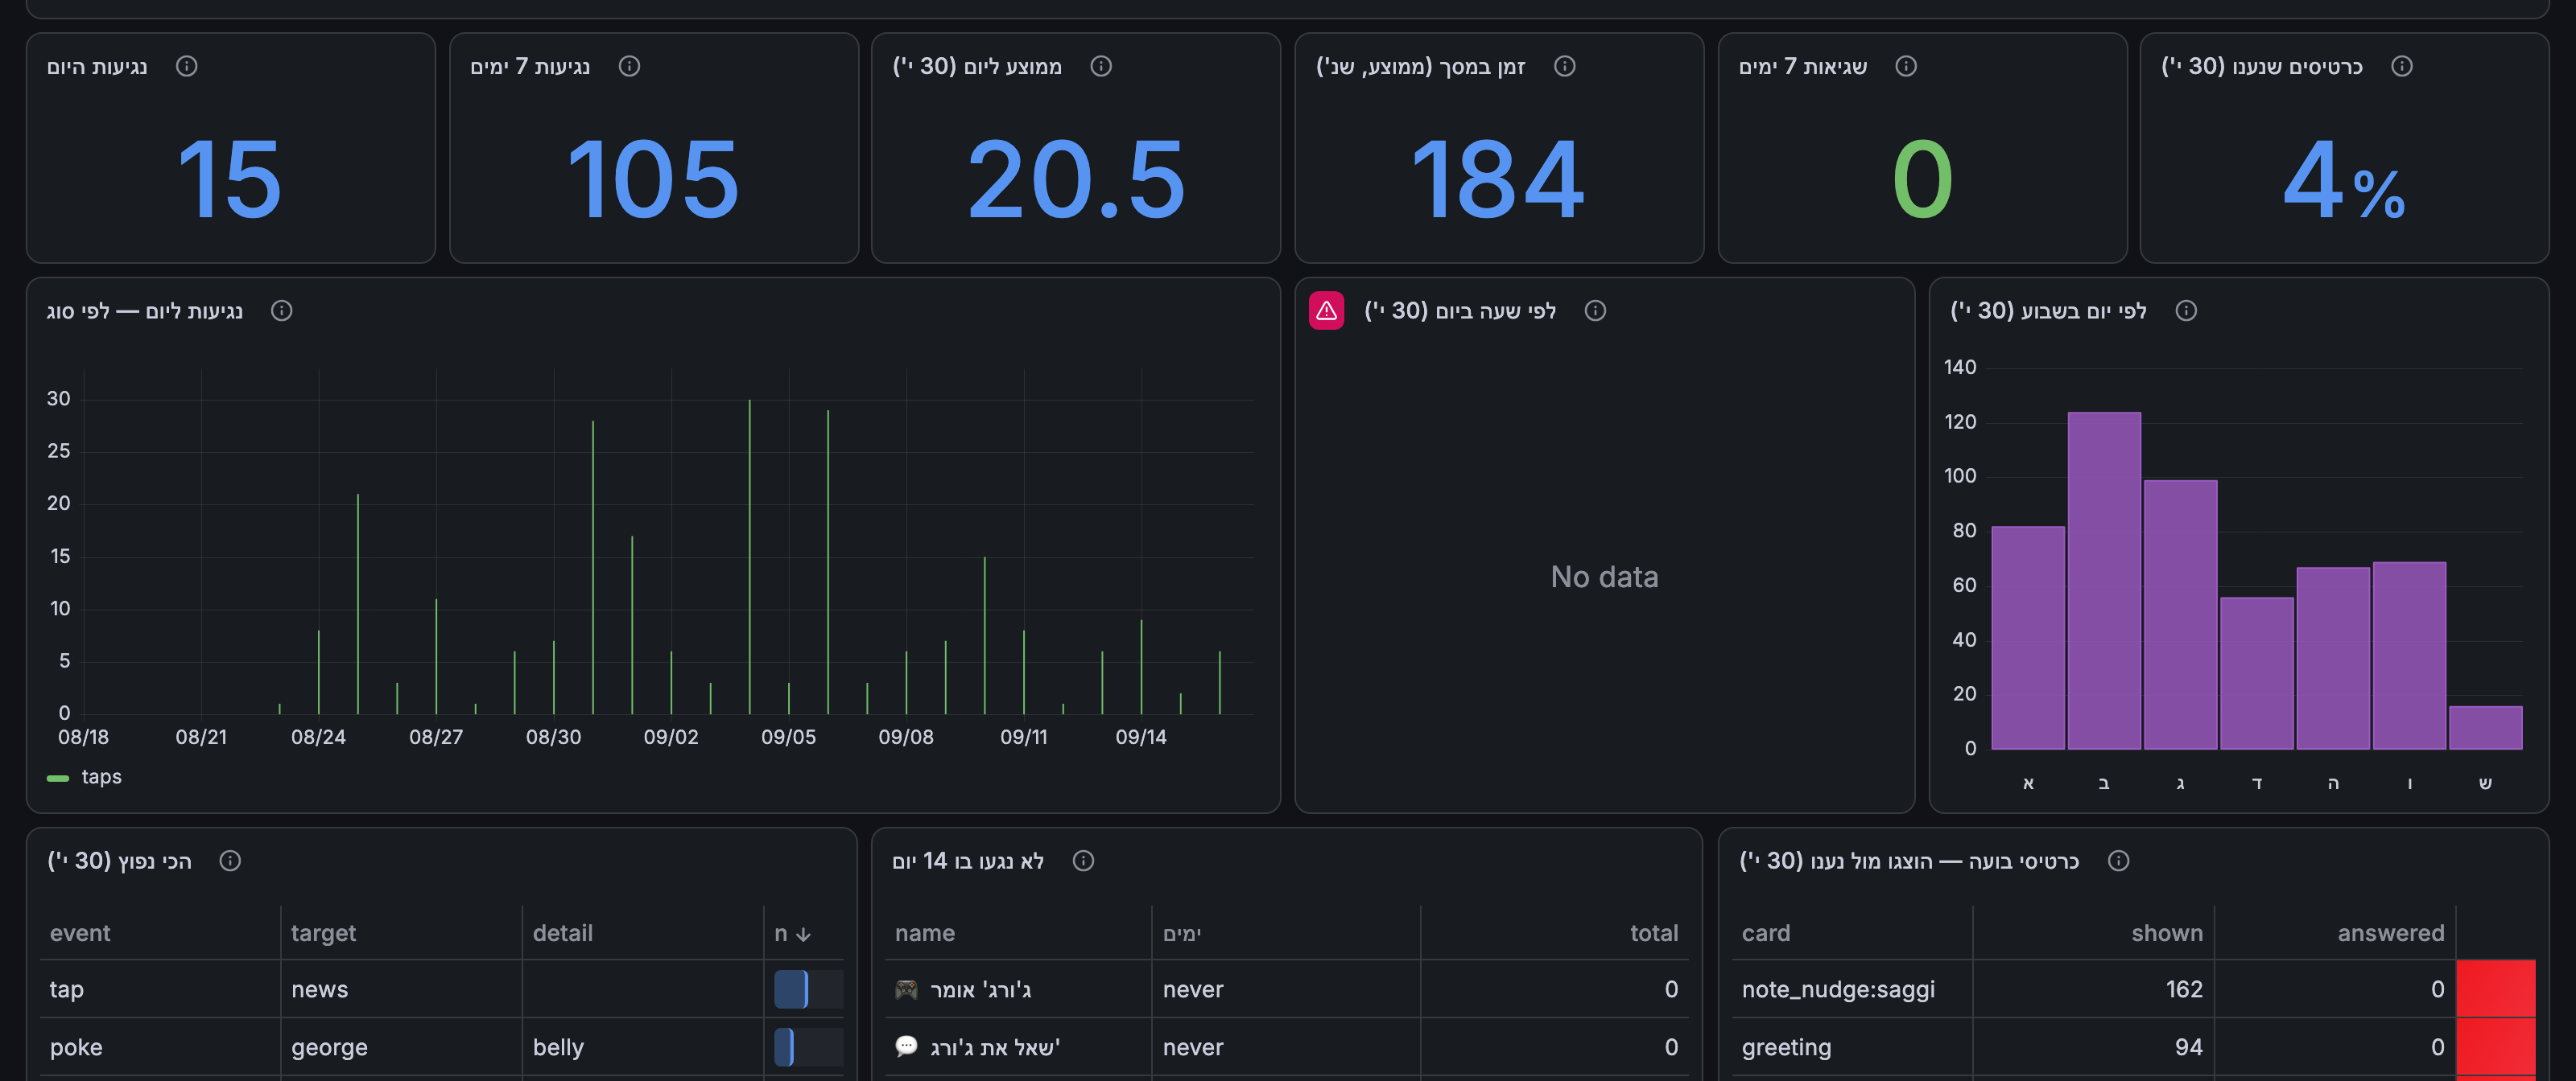Open red warning icon on לפי שעה ביום panel
The image size is (2576, 1081).
[1326, 310]
